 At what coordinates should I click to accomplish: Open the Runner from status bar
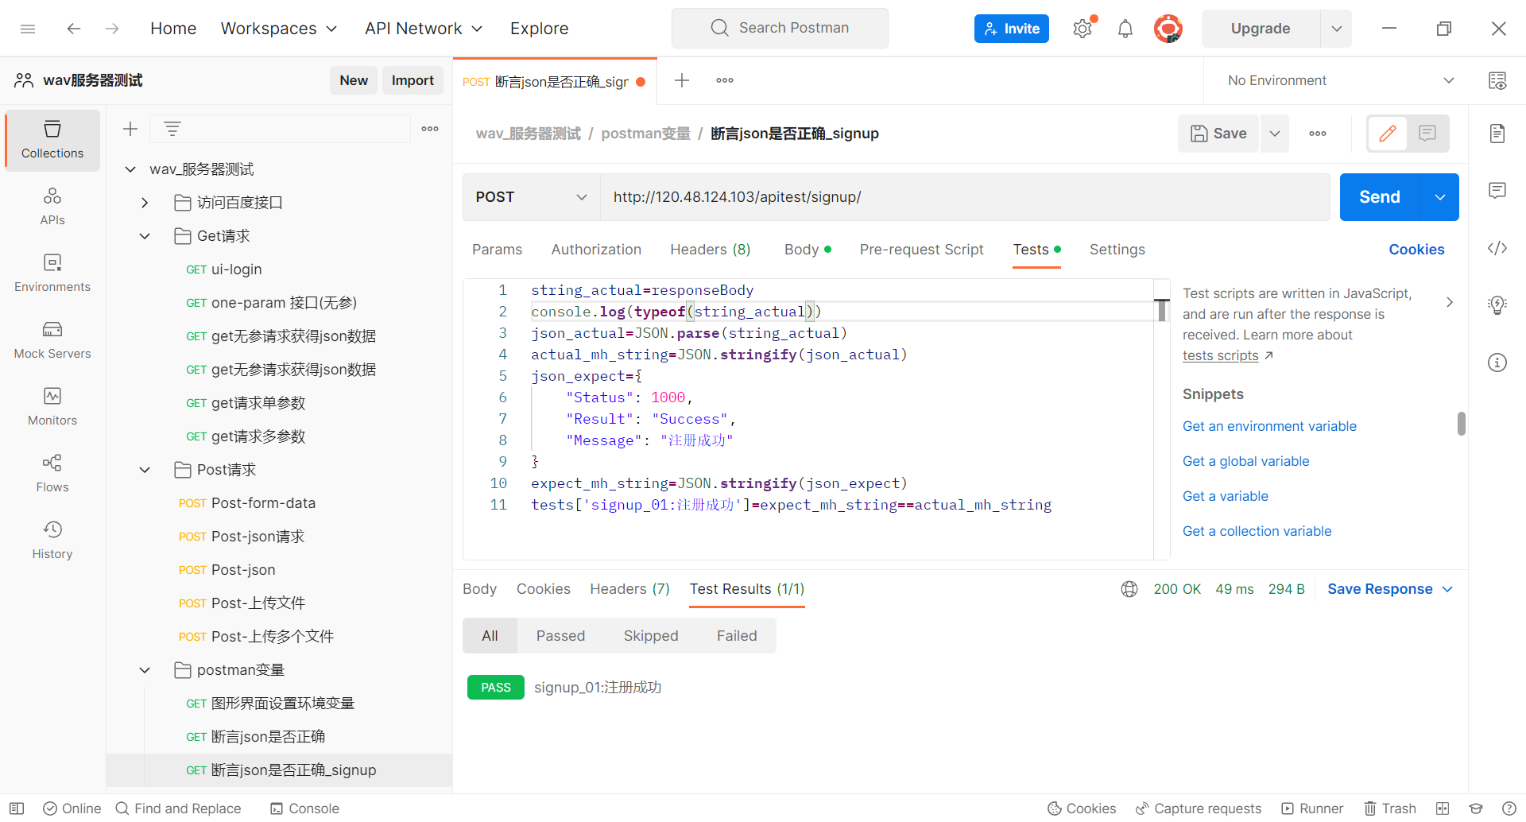[x=1312, y=808]
